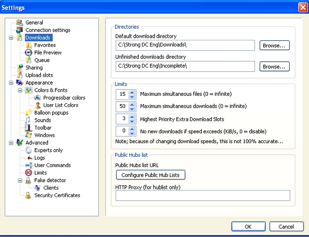Close the Settings window
This screenshot has width=309, height=237.
pos(303,7)
